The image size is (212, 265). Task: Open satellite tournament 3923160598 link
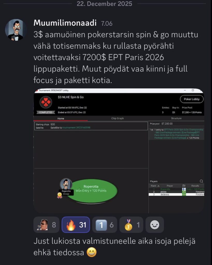76,128
